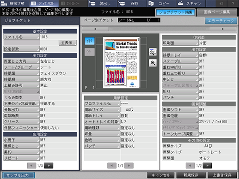Click the Market Trends page preview thumbnail
This screenshot has height=179, width=239.
(x=121, y=62)
